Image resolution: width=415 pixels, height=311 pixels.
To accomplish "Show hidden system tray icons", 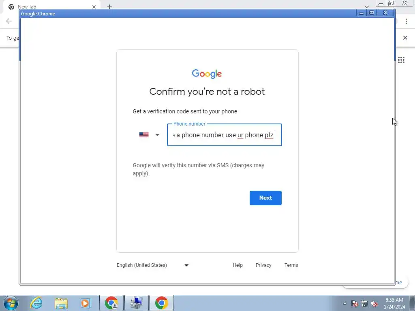I will 344,303.
